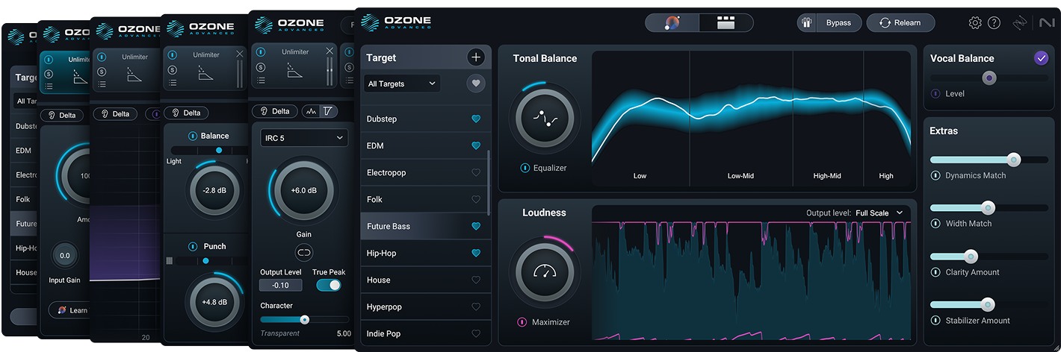Click the iZotope logo icon
The width and height of the screenshot is (1061, 352).
[1021, 23]
